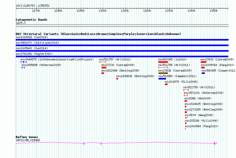Click the chr2:1260767..1356351 region label

[x=33, y=6]
